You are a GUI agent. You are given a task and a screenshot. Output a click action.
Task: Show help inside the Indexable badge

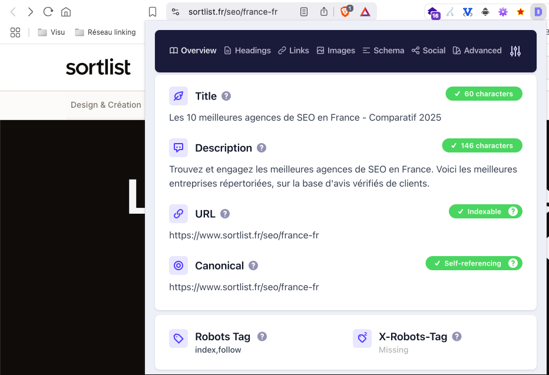coord(513,211)
